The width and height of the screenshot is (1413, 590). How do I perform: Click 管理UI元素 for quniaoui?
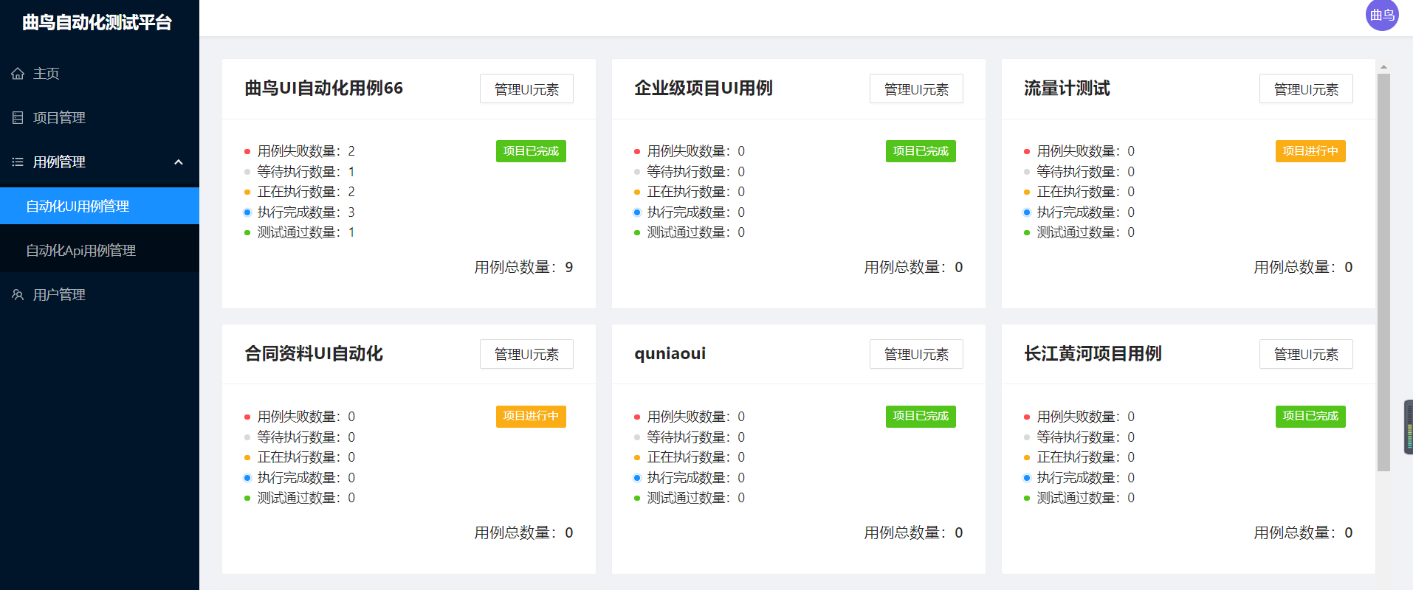point(916,354)
